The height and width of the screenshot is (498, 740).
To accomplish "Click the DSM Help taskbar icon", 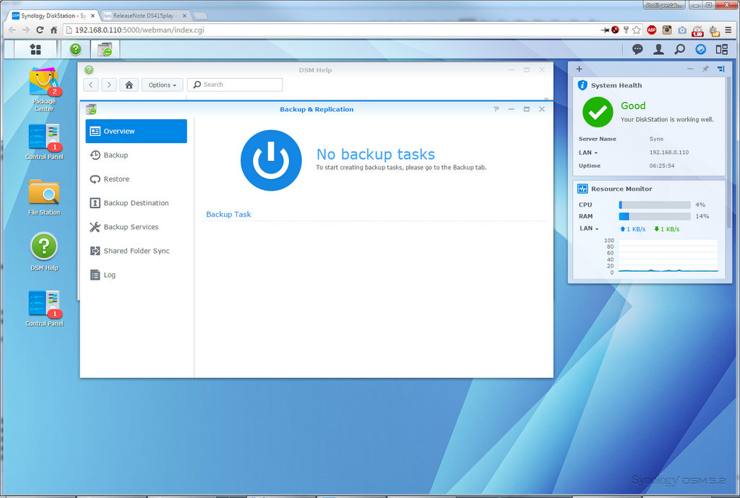I will point(75,49).
